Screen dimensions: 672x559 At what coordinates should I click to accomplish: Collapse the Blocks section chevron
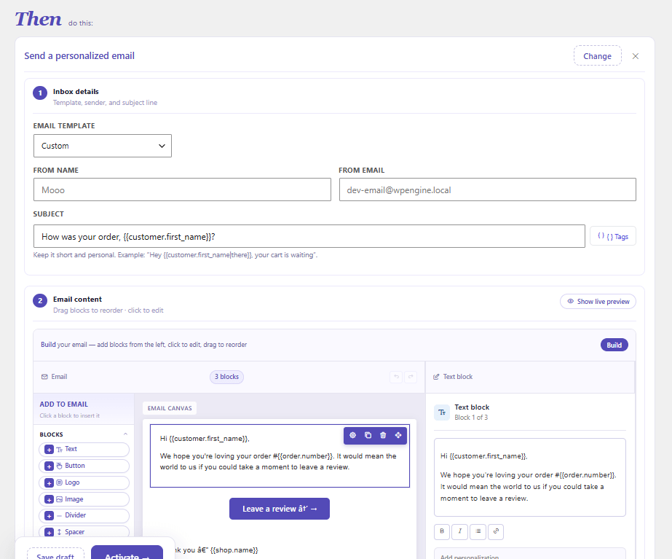(125, 434)
